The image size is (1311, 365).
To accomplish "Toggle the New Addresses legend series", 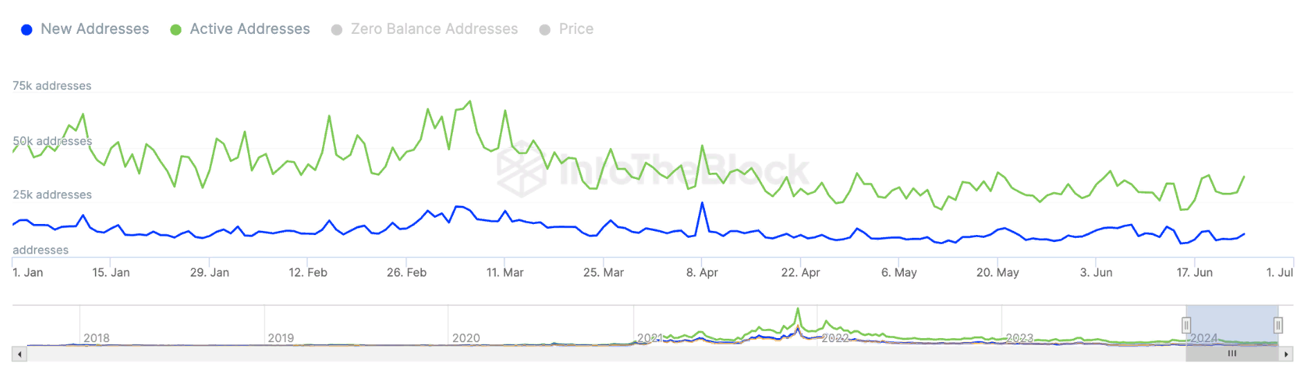I will (x=94, y=29).
